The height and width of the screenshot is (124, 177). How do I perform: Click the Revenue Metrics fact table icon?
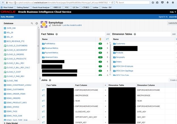click(43, 48)
